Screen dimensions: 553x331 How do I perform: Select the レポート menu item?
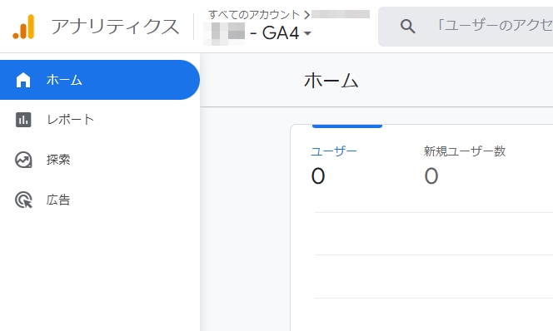pyautogui.click(x=100, y=120)
